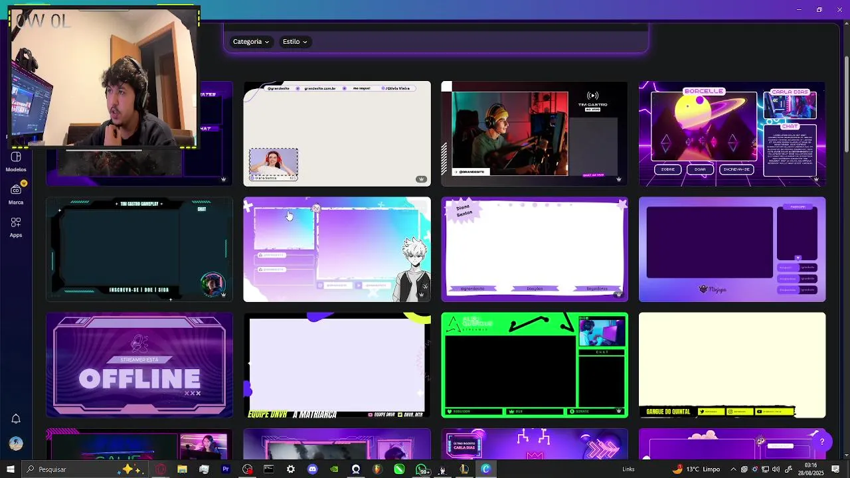Expand the Estilo filter dropdown
This screenshot has width=850, height=478.
295,42
